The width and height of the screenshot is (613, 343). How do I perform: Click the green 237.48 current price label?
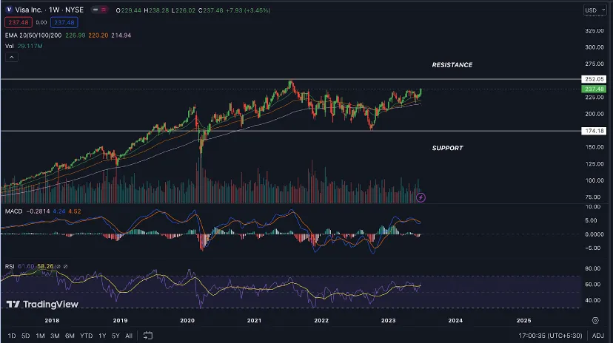(x=594, y=89)
